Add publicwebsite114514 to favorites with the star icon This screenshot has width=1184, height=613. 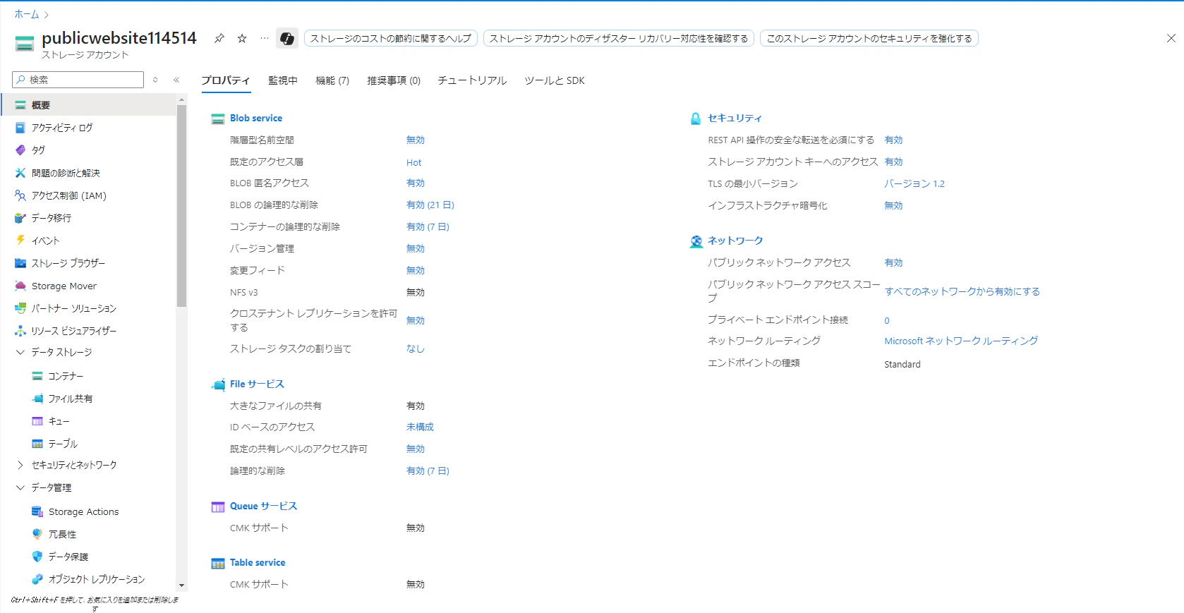tap(242, 38)
